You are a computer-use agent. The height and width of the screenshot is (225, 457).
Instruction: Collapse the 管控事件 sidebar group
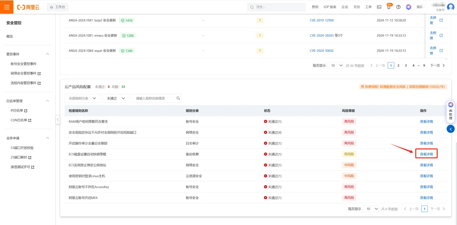click(x=47, y=54)
